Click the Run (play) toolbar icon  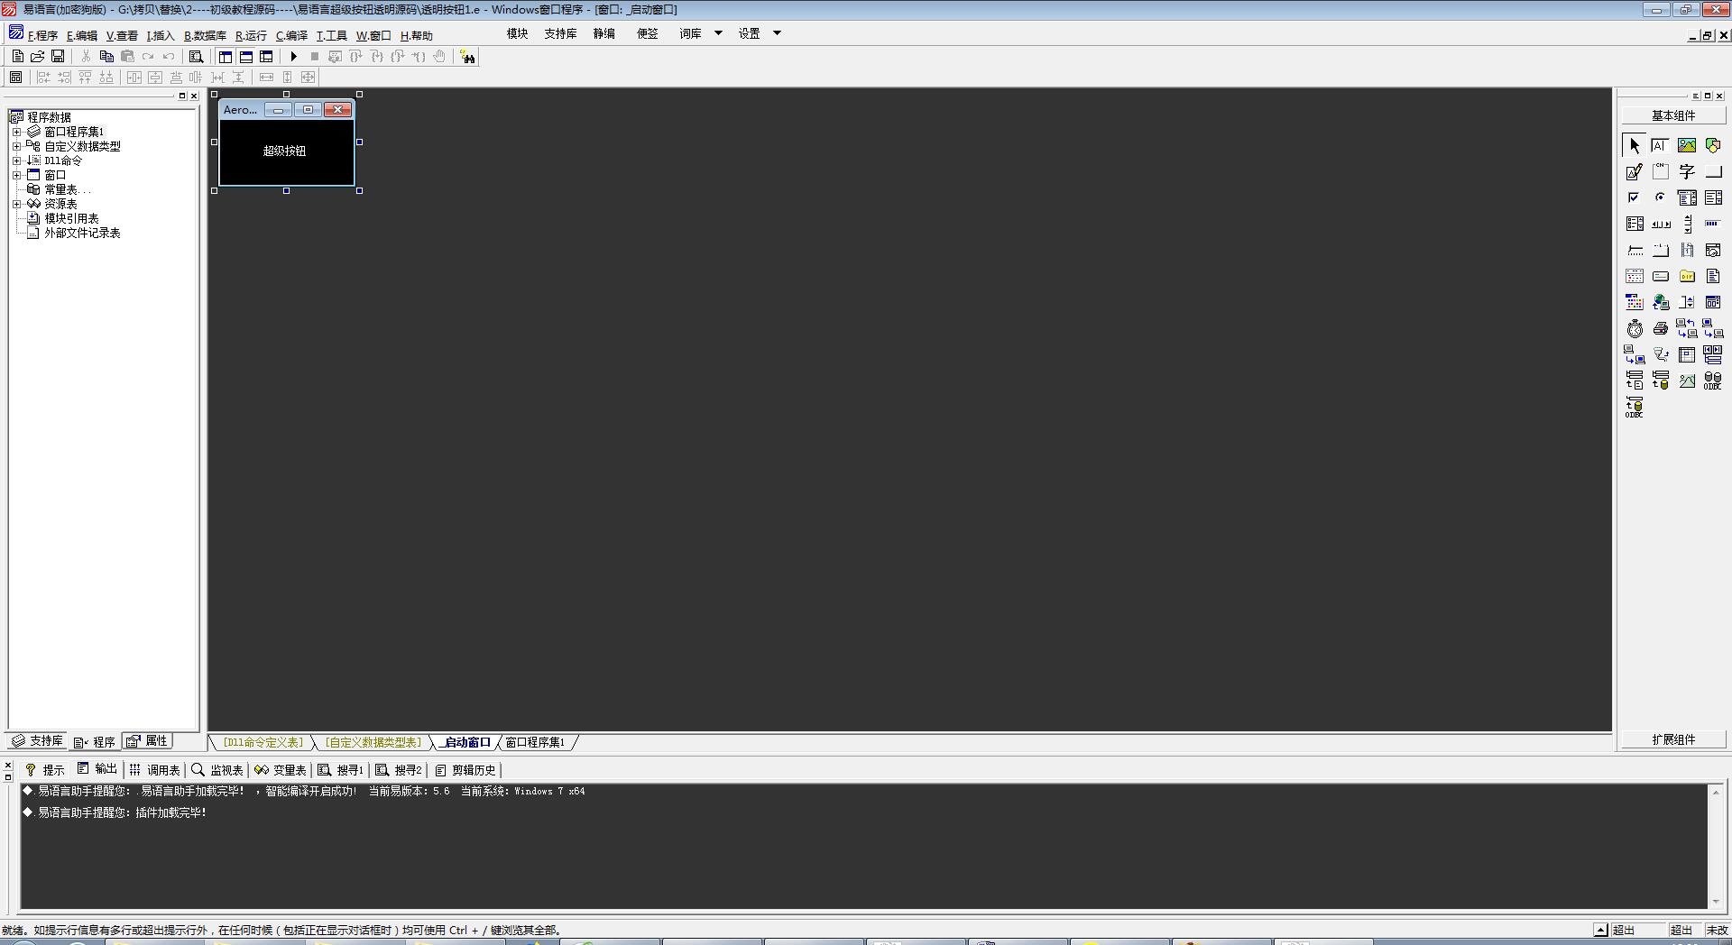[293, 57]
